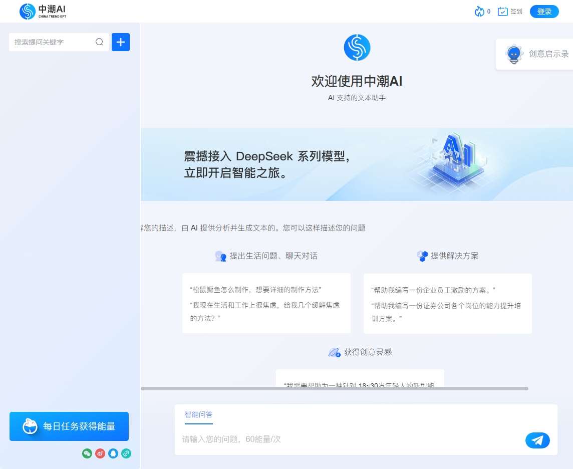
Task: Switch to the 智能问答 tab
Action: (x=199, y=414)
